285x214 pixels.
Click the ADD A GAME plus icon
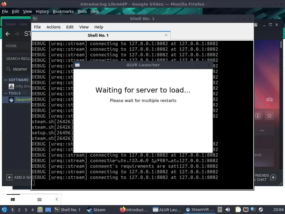pyautogui.click(x=9, y=177)
